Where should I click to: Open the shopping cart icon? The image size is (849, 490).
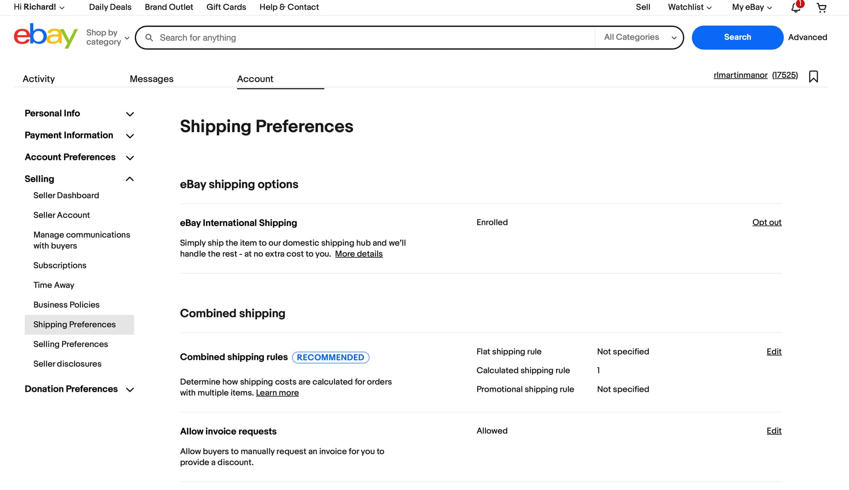click(x=821, y=8)
